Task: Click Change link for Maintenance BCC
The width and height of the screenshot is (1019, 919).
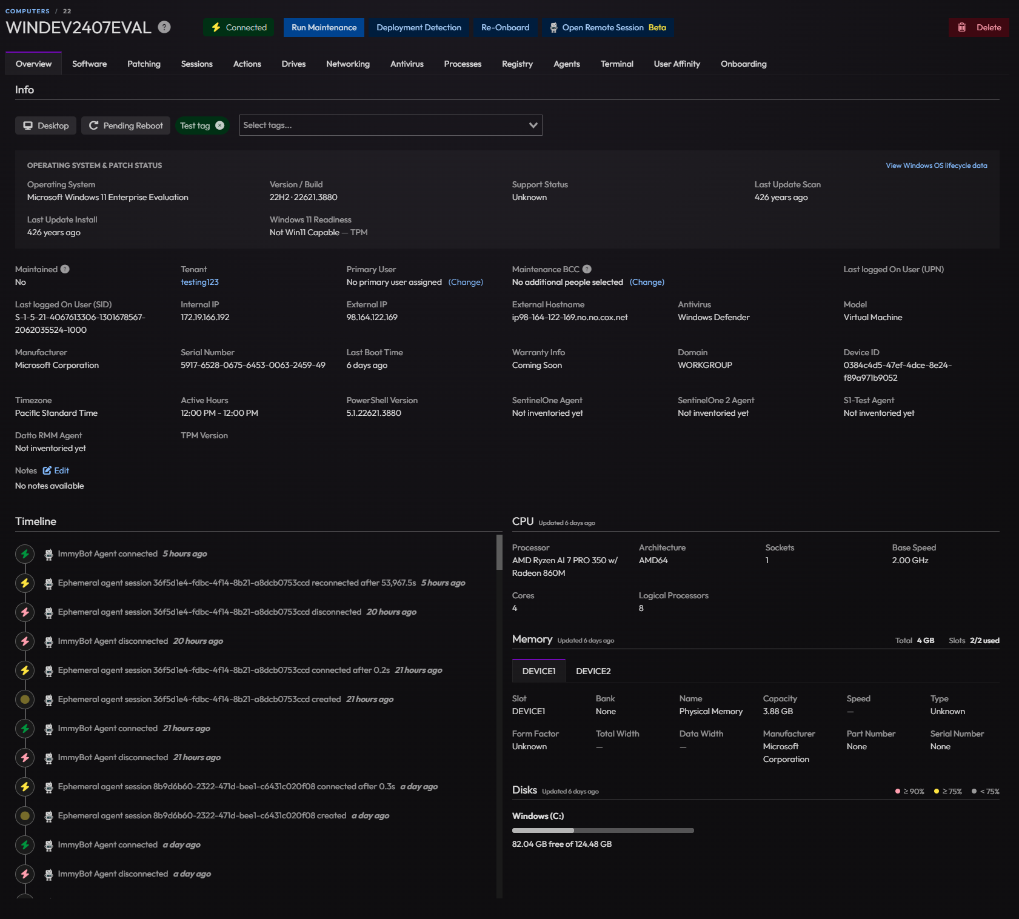Action: click(647, 282)
